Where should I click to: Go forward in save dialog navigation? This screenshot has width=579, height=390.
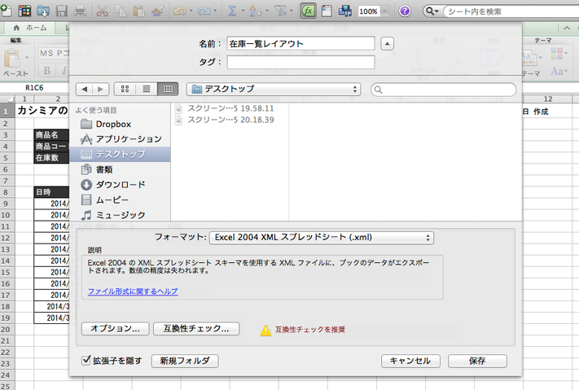click(x=100, y=89)
